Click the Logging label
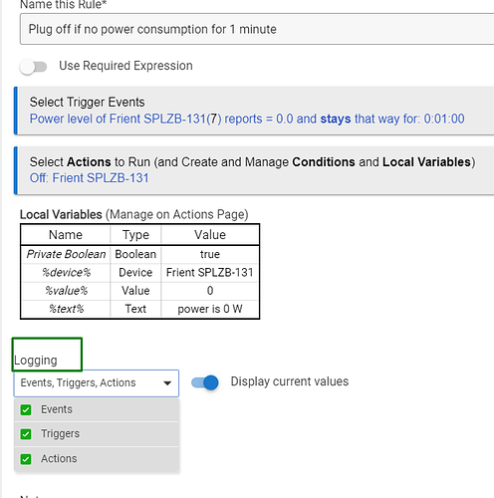This screenshot has height=498, width=494. (x=36, y=361)
